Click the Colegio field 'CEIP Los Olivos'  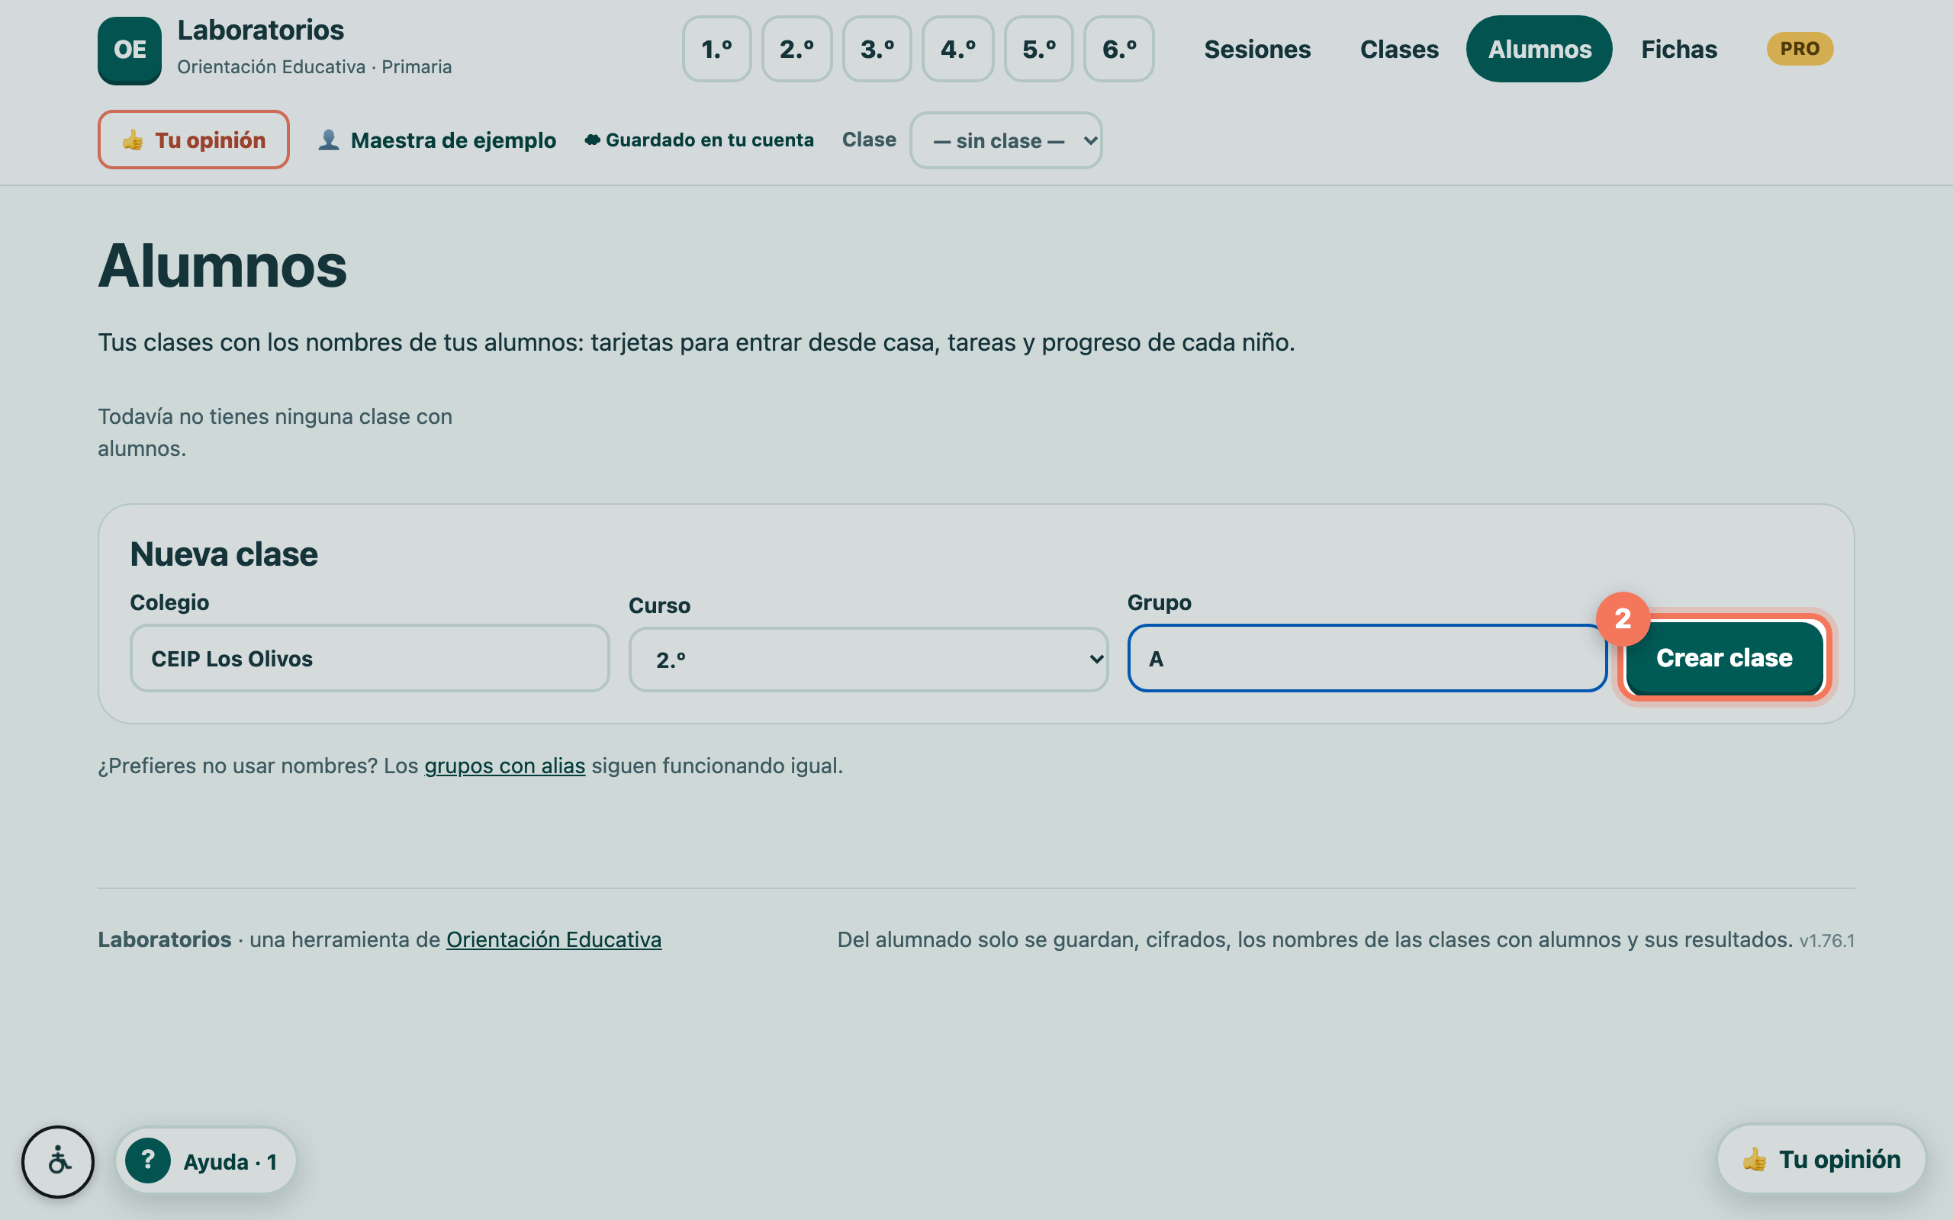tap(369, 657)
